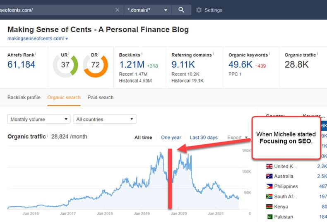Click Australia keyword count 2.5K

point(322,176)
